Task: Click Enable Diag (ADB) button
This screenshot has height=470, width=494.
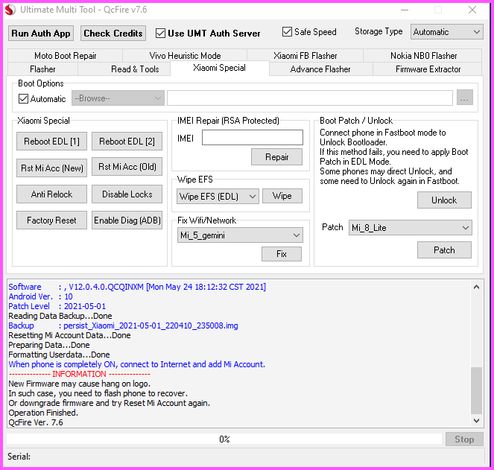Action: point(127,220)
